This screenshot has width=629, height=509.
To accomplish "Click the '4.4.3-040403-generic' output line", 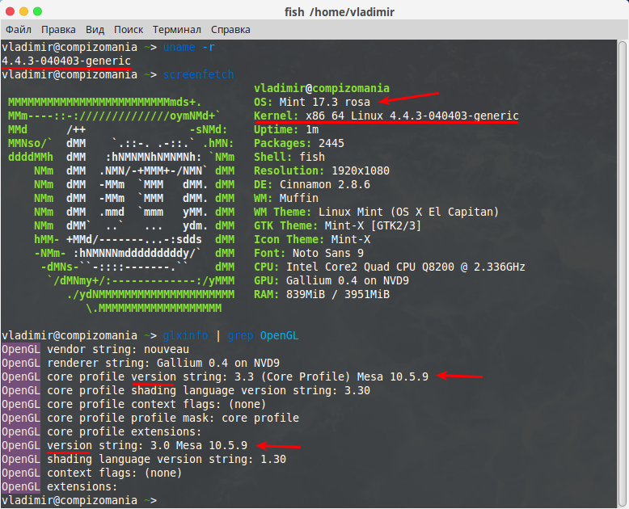I will point(66,61).
